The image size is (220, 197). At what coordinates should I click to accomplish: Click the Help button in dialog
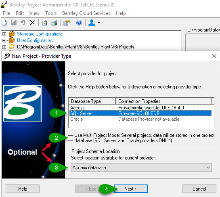[x=23, y=189]
